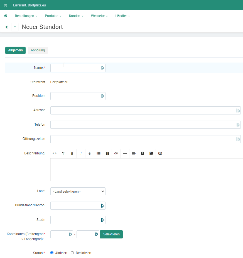Click the icon at end of Adresse field
The width and height of the screenshot is (243, 258).
238,110
